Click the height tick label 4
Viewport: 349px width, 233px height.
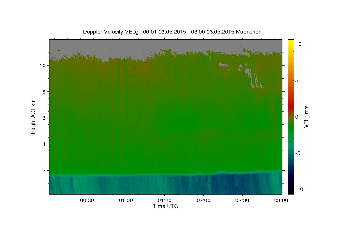(44, 144)
